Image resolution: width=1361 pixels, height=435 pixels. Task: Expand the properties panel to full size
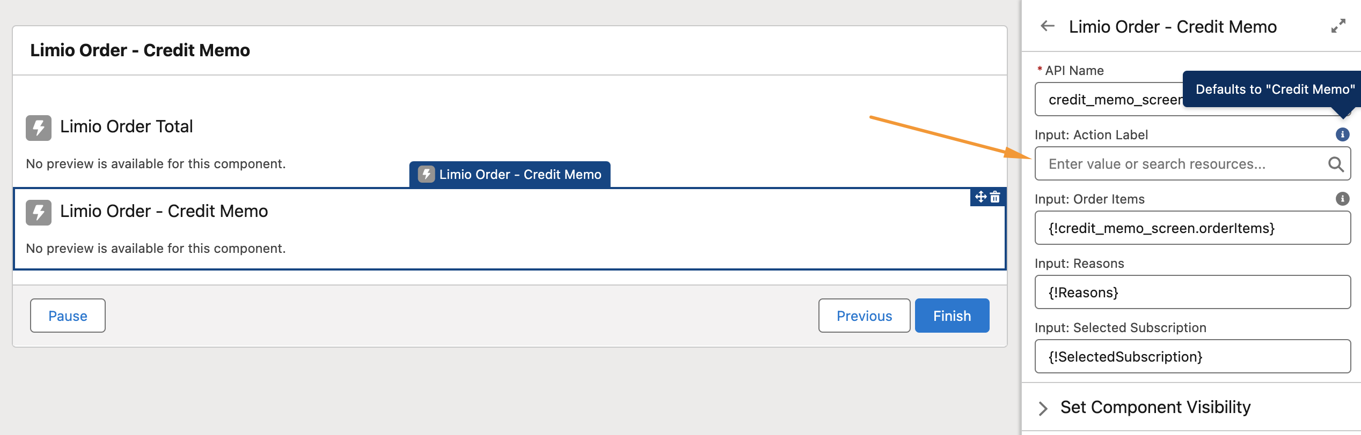tap(1338, 26)
